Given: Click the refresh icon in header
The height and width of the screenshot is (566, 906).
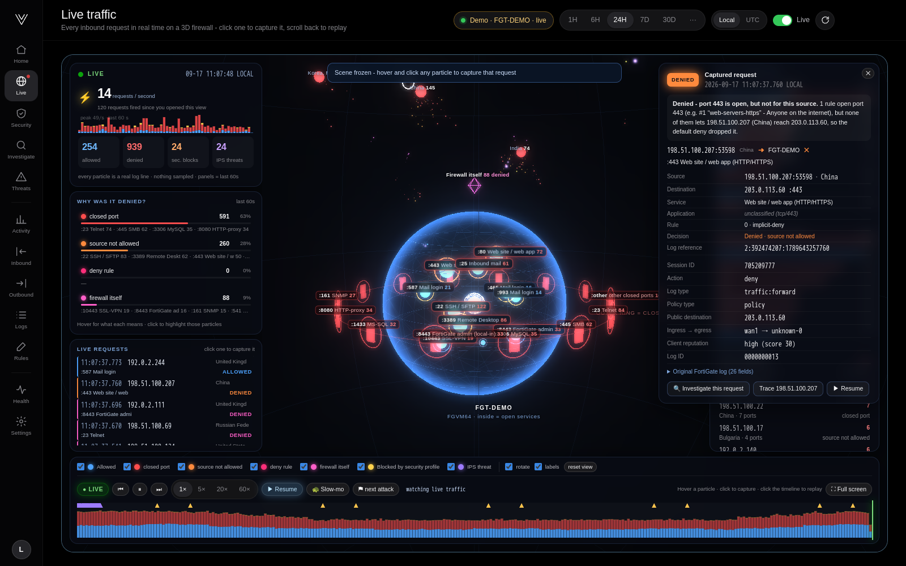Looking at the screenshot, I should pyautogui.click(x=825, y=20).
